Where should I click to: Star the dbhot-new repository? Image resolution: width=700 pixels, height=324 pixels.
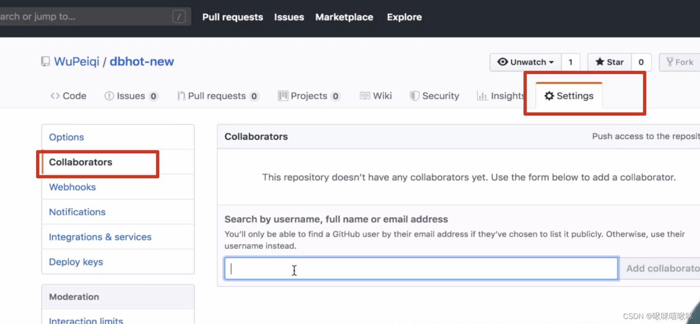tap(610, 62)
